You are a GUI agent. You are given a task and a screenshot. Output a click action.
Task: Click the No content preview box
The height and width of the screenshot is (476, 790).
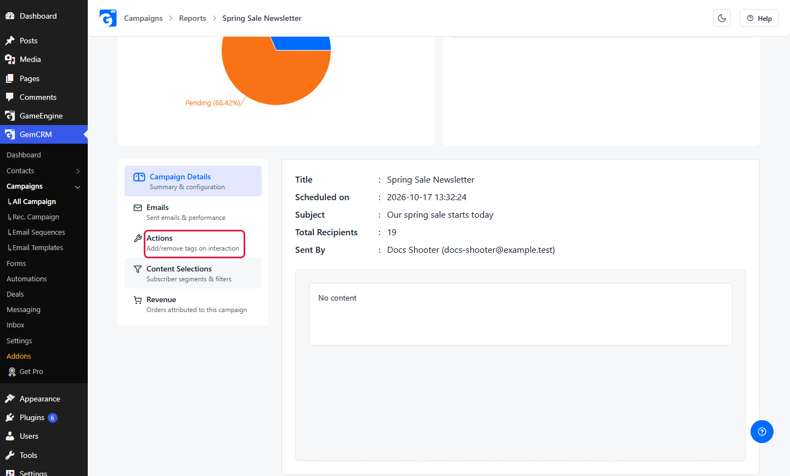click(x=520, y=314)
